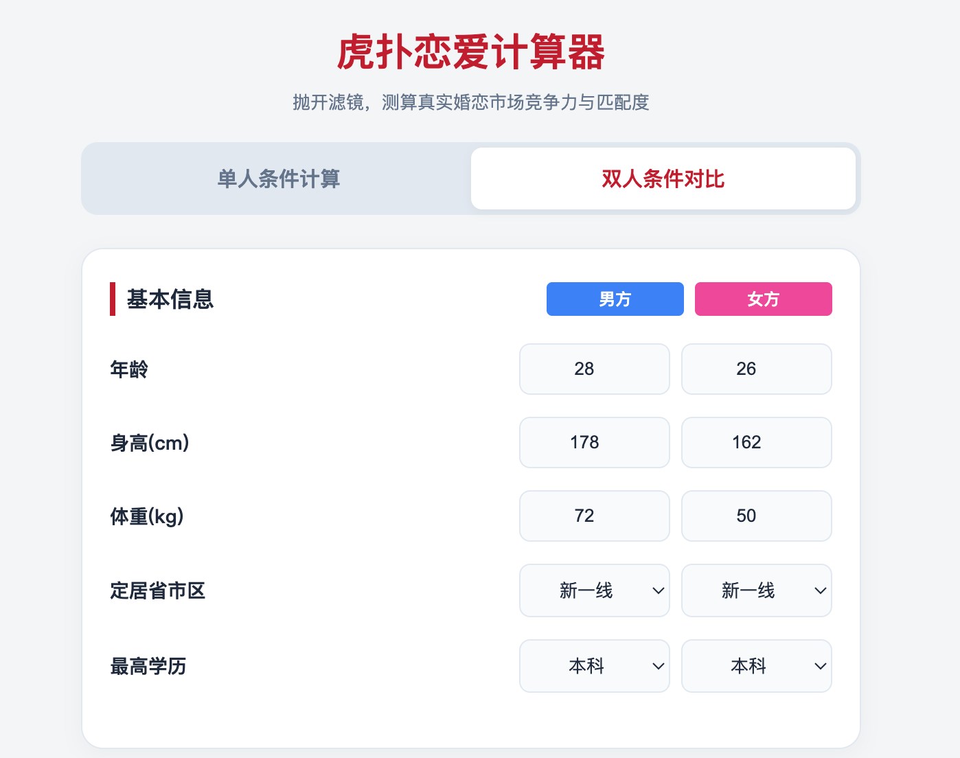Open the male 最高学历 dropdown
Viewport: 960px width, 758px height.
[x=594, y=666]
